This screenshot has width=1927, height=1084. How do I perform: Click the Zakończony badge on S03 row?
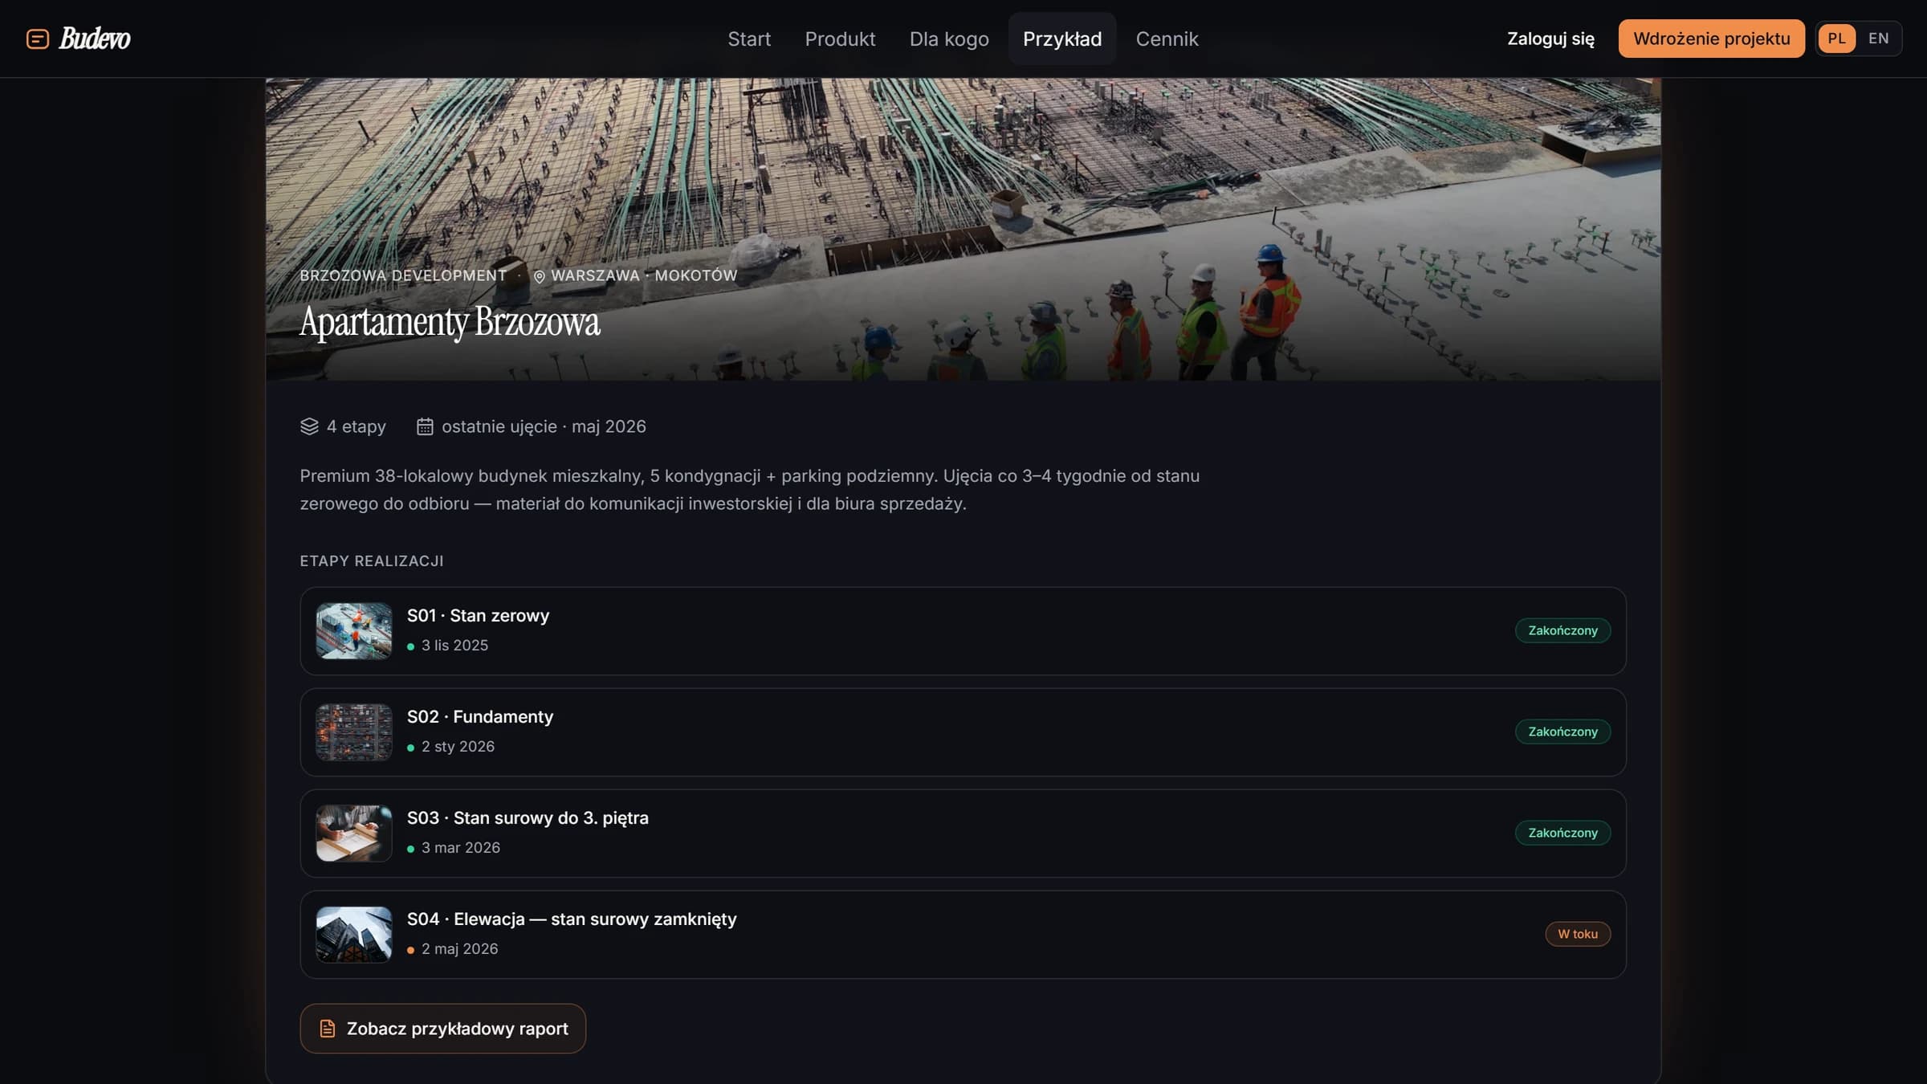pos(1562,833)
